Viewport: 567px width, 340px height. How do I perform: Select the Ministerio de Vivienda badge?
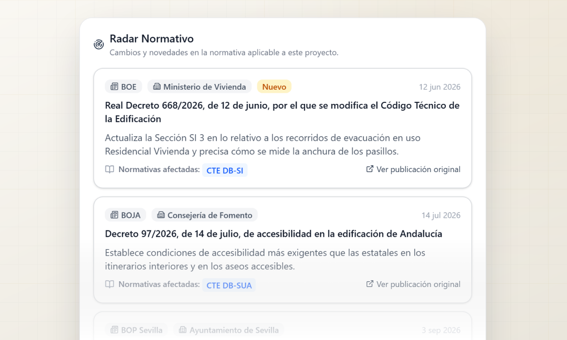199,87
